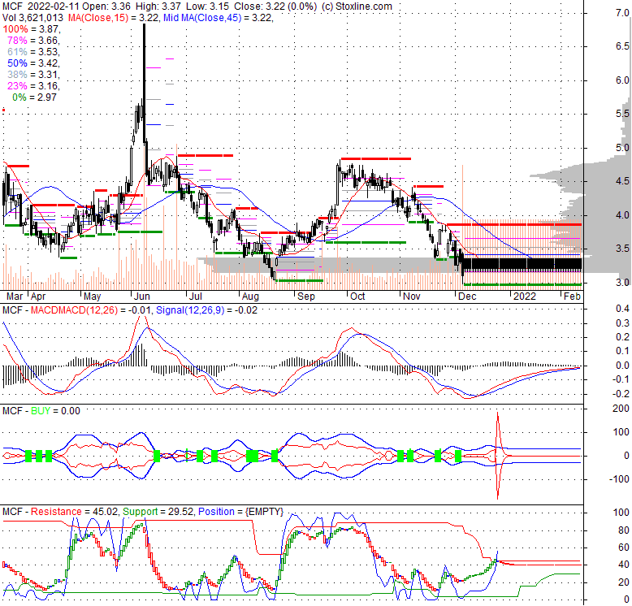Click the '0% = 2.97' level label
Image resolution: width=632 pixels, height=606 pixels.
[34, 97]
